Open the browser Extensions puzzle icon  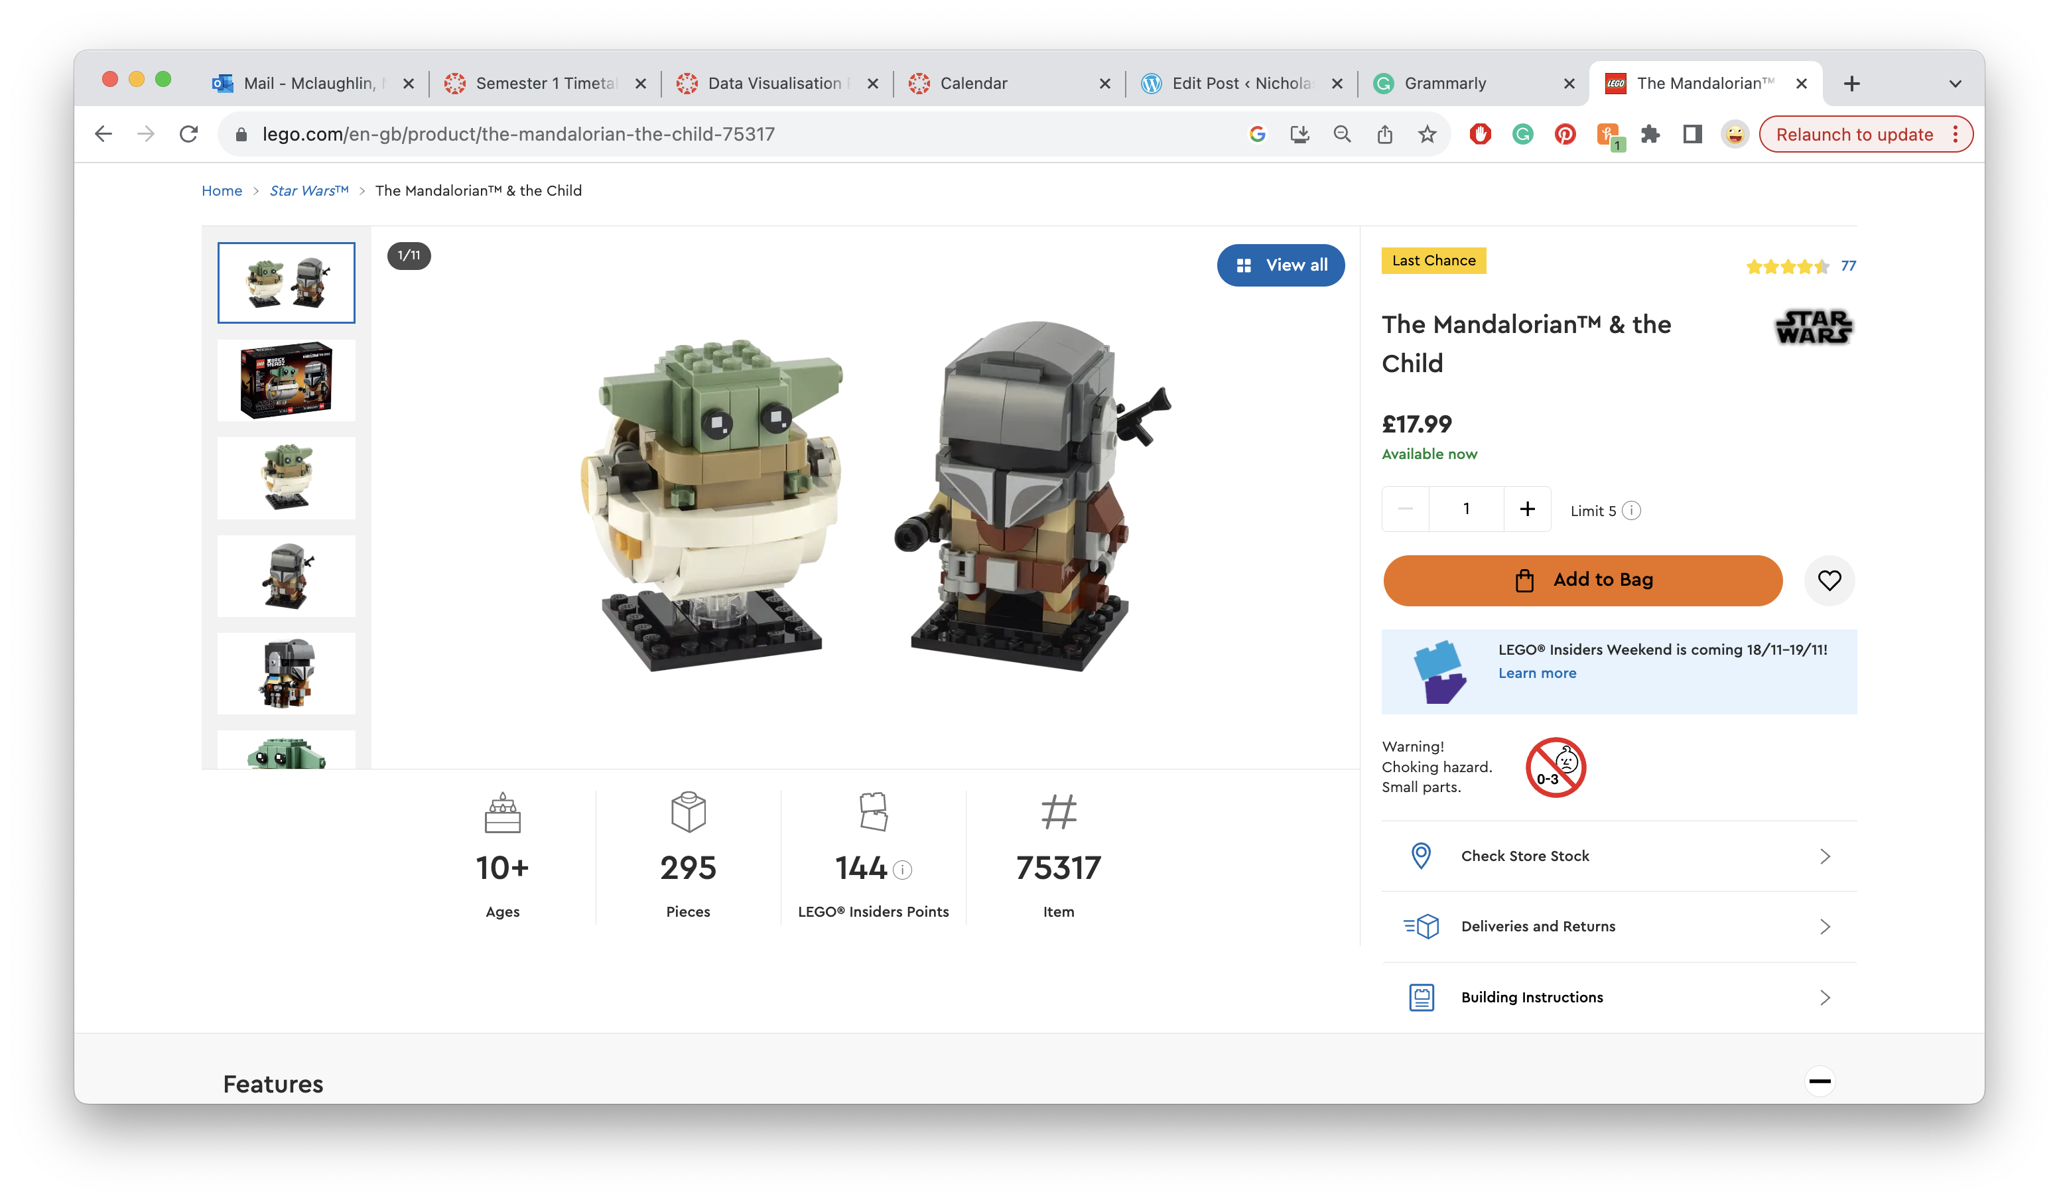coord(1650,134)
